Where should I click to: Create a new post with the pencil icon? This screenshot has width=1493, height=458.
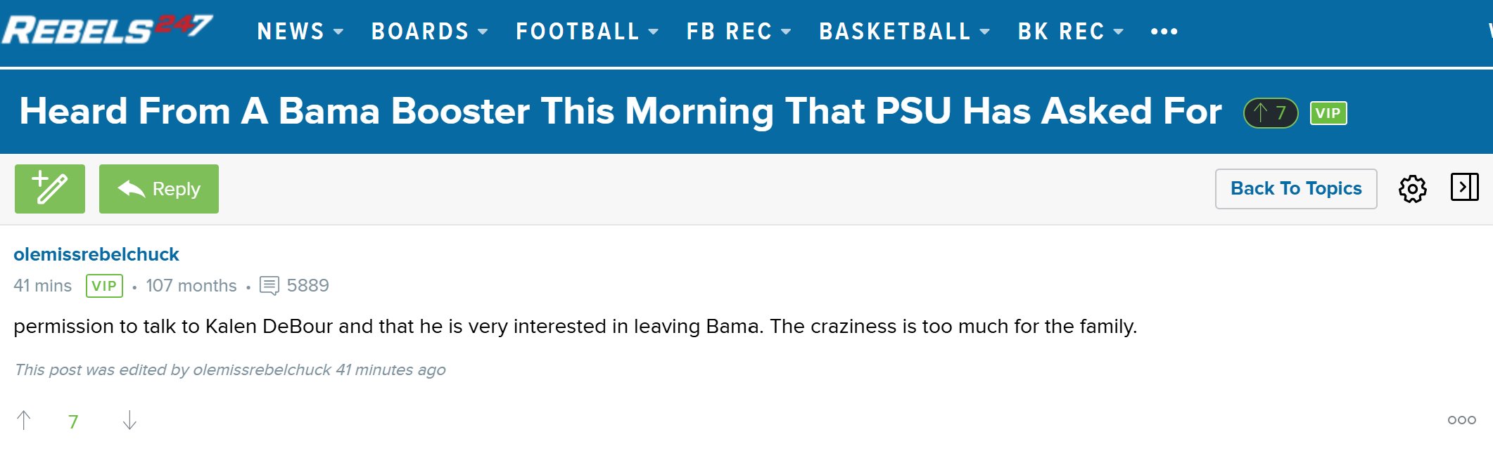click(x=50, y=189)
